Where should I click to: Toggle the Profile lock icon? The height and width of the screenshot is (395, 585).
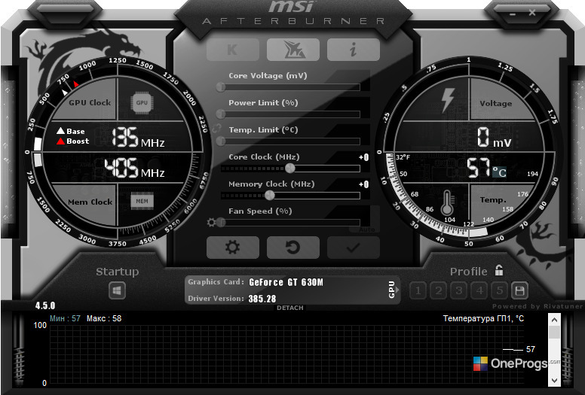(x=499, y=270)
